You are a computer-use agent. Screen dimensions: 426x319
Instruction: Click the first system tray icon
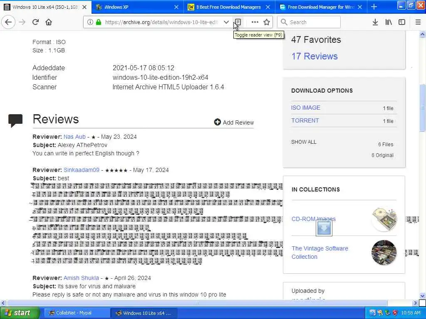click(x=372, y=313)
